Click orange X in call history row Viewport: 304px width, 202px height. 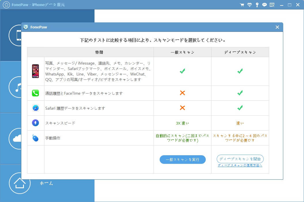[182, 93]
